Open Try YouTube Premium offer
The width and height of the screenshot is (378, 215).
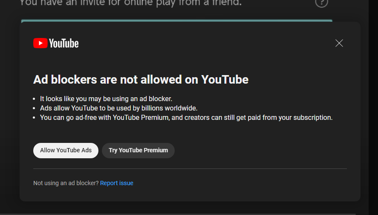pyautogui.click(x=138, y=151)
